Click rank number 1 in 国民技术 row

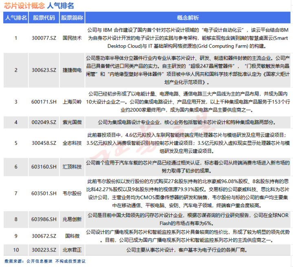16,38
